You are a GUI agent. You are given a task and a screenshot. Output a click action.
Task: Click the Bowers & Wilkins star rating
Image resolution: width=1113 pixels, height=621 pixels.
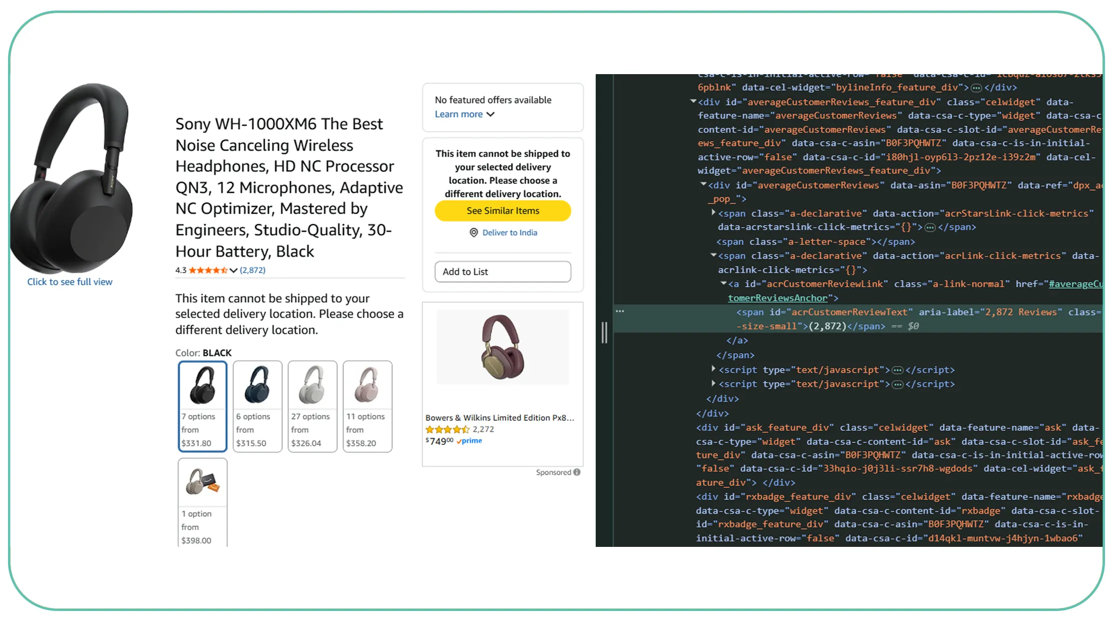(448, 429)
